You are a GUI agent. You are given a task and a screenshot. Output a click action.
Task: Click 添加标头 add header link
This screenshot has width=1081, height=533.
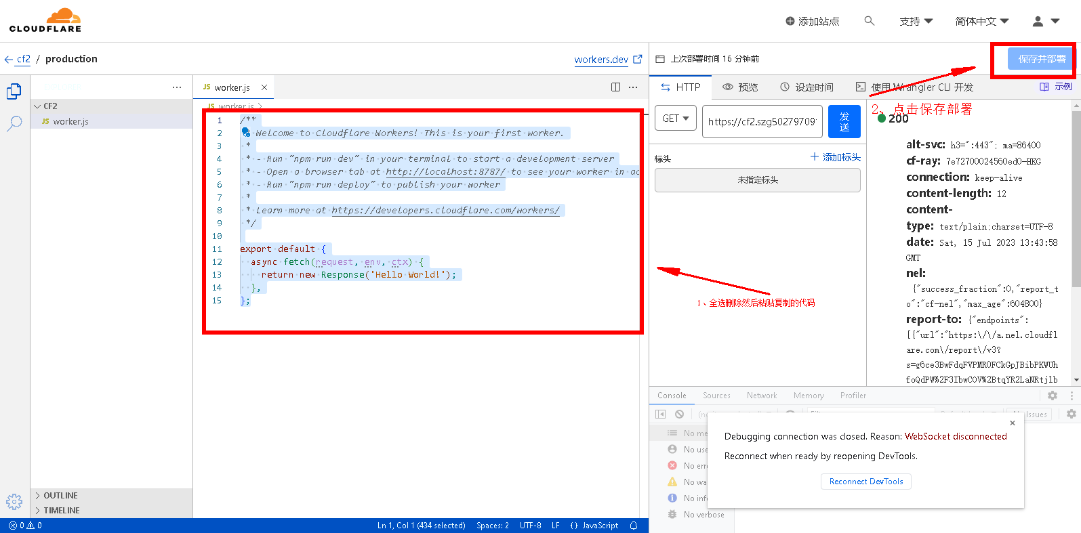tap(836, 157)
